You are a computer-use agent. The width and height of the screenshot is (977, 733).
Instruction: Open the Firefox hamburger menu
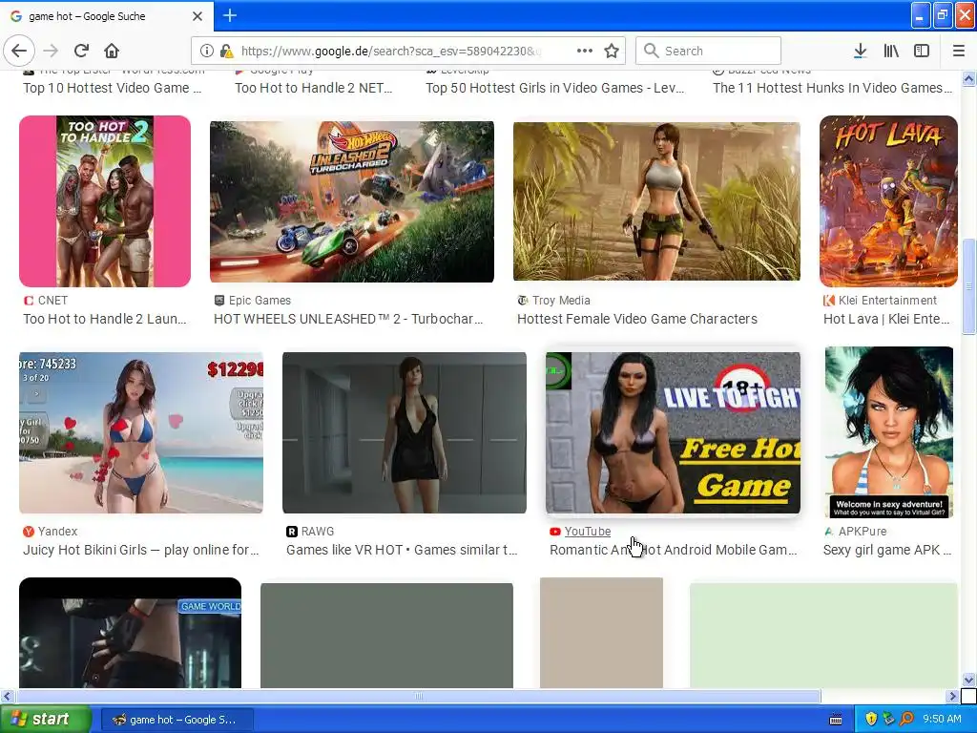959,52
